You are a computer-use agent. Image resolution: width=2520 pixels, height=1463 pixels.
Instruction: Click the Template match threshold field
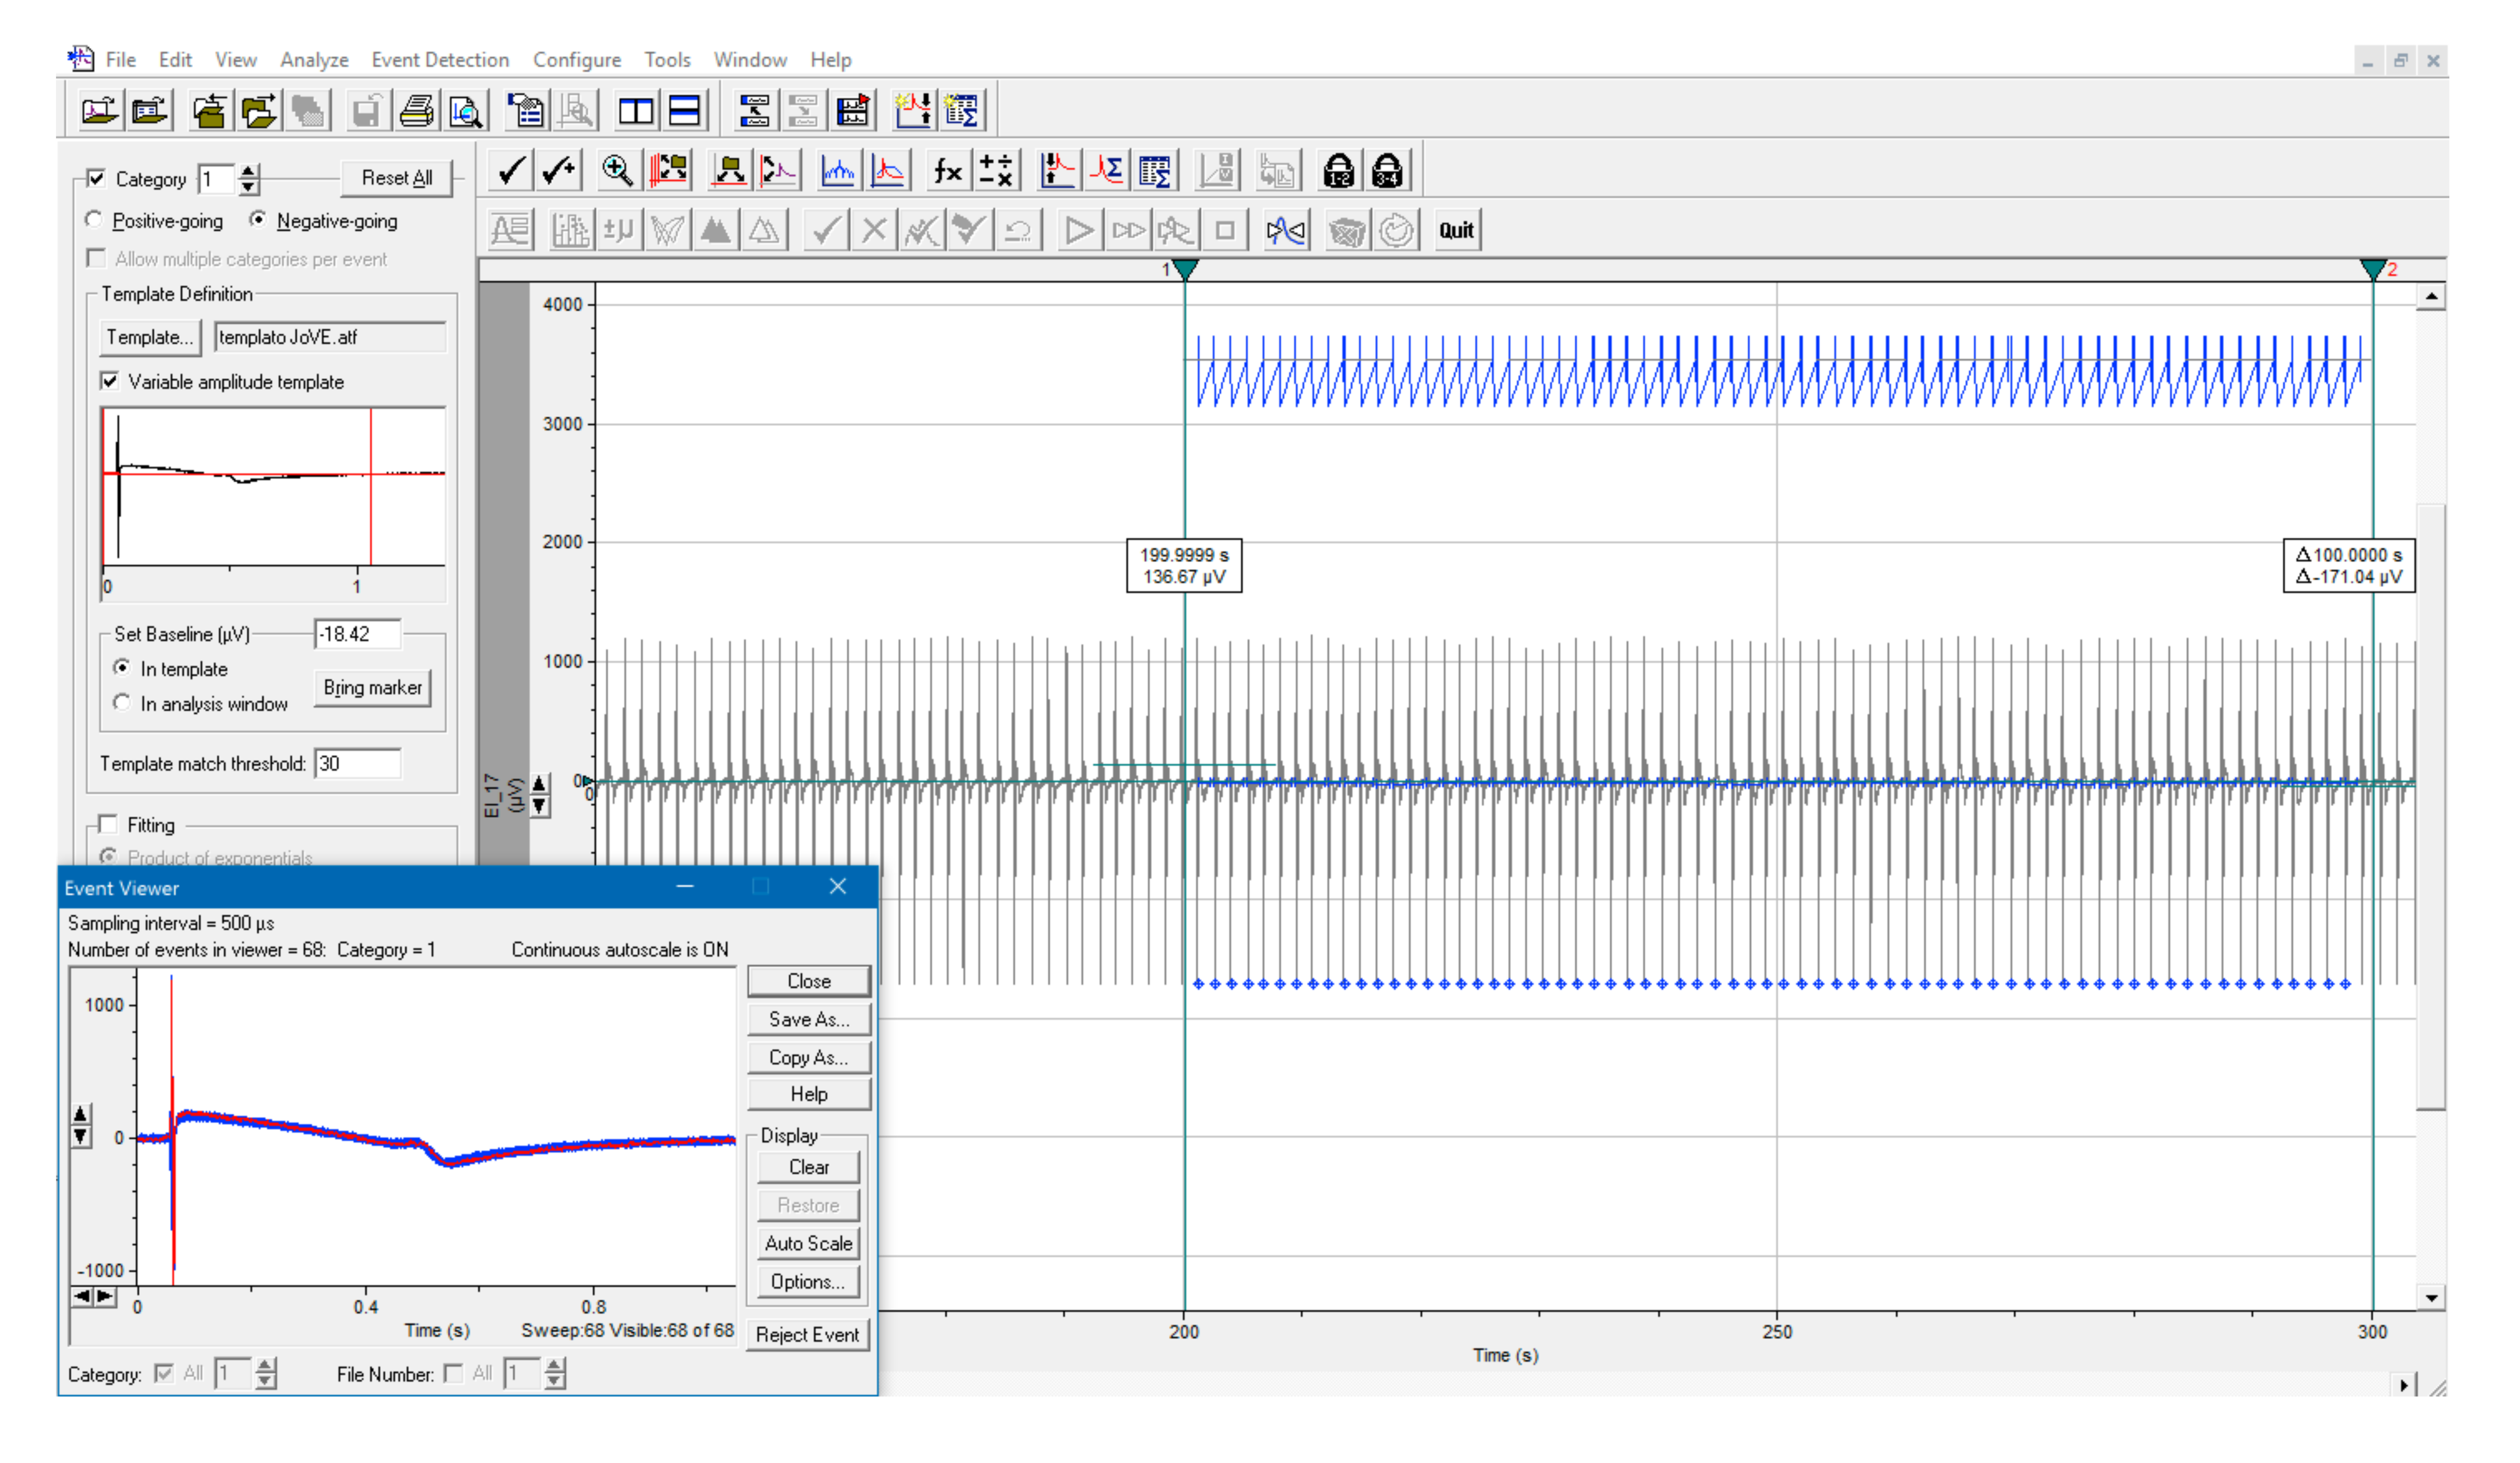(357, 764)
